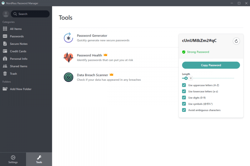Viewport: 250px width, 166px height.
Task: Click the length value box showing 12
Action: (191, 78)
